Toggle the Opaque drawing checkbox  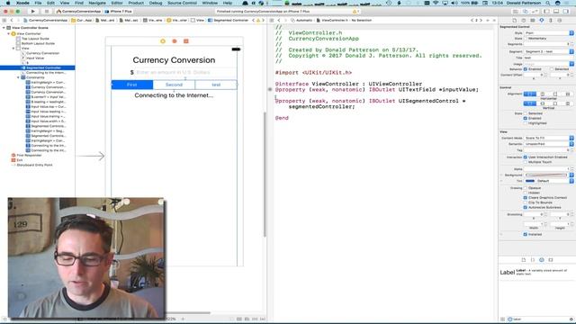[x=526, y=188]
